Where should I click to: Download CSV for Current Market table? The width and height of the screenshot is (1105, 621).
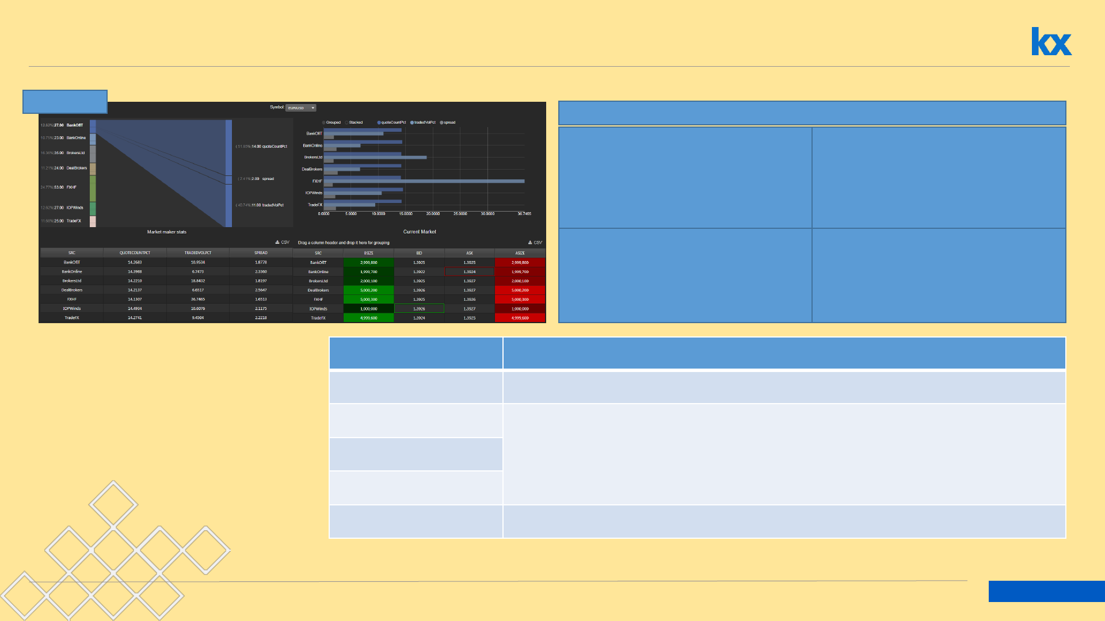coord(535,243)
